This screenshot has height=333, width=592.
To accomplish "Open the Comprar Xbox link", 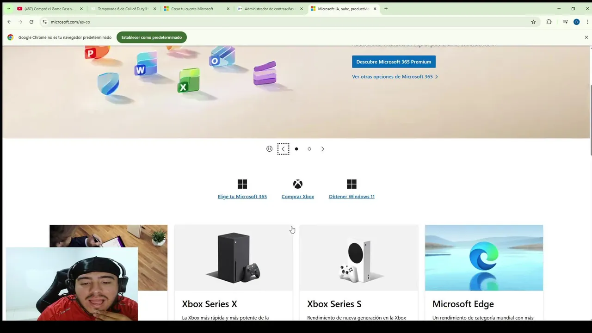I will pos(298,197).
